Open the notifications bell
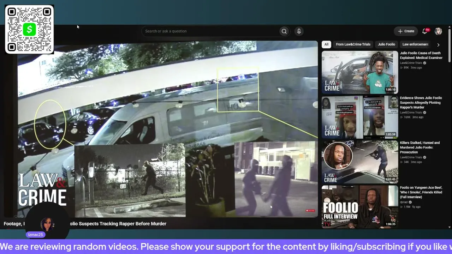The width and height of the screenshot is (452, 254). (425, 31)
